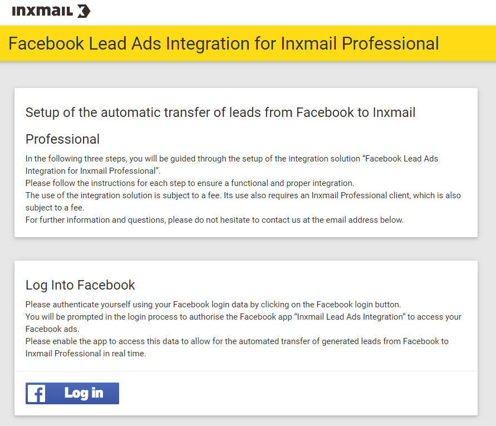
Task: Click the sentence starting "In the following three steps"
Action: (232, 165)
